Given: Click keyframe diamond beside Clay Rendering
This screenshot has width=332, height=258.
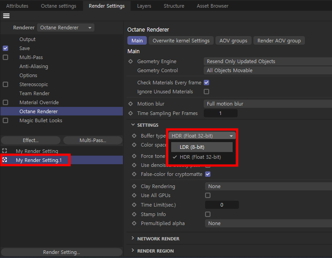Looking at the screenshot, I should [x=134, y=186].
